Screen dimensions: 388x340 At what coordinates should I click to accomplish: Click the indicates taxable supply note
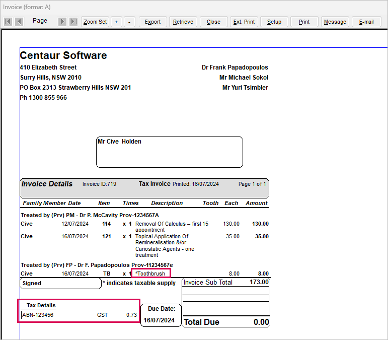point(139,283)
